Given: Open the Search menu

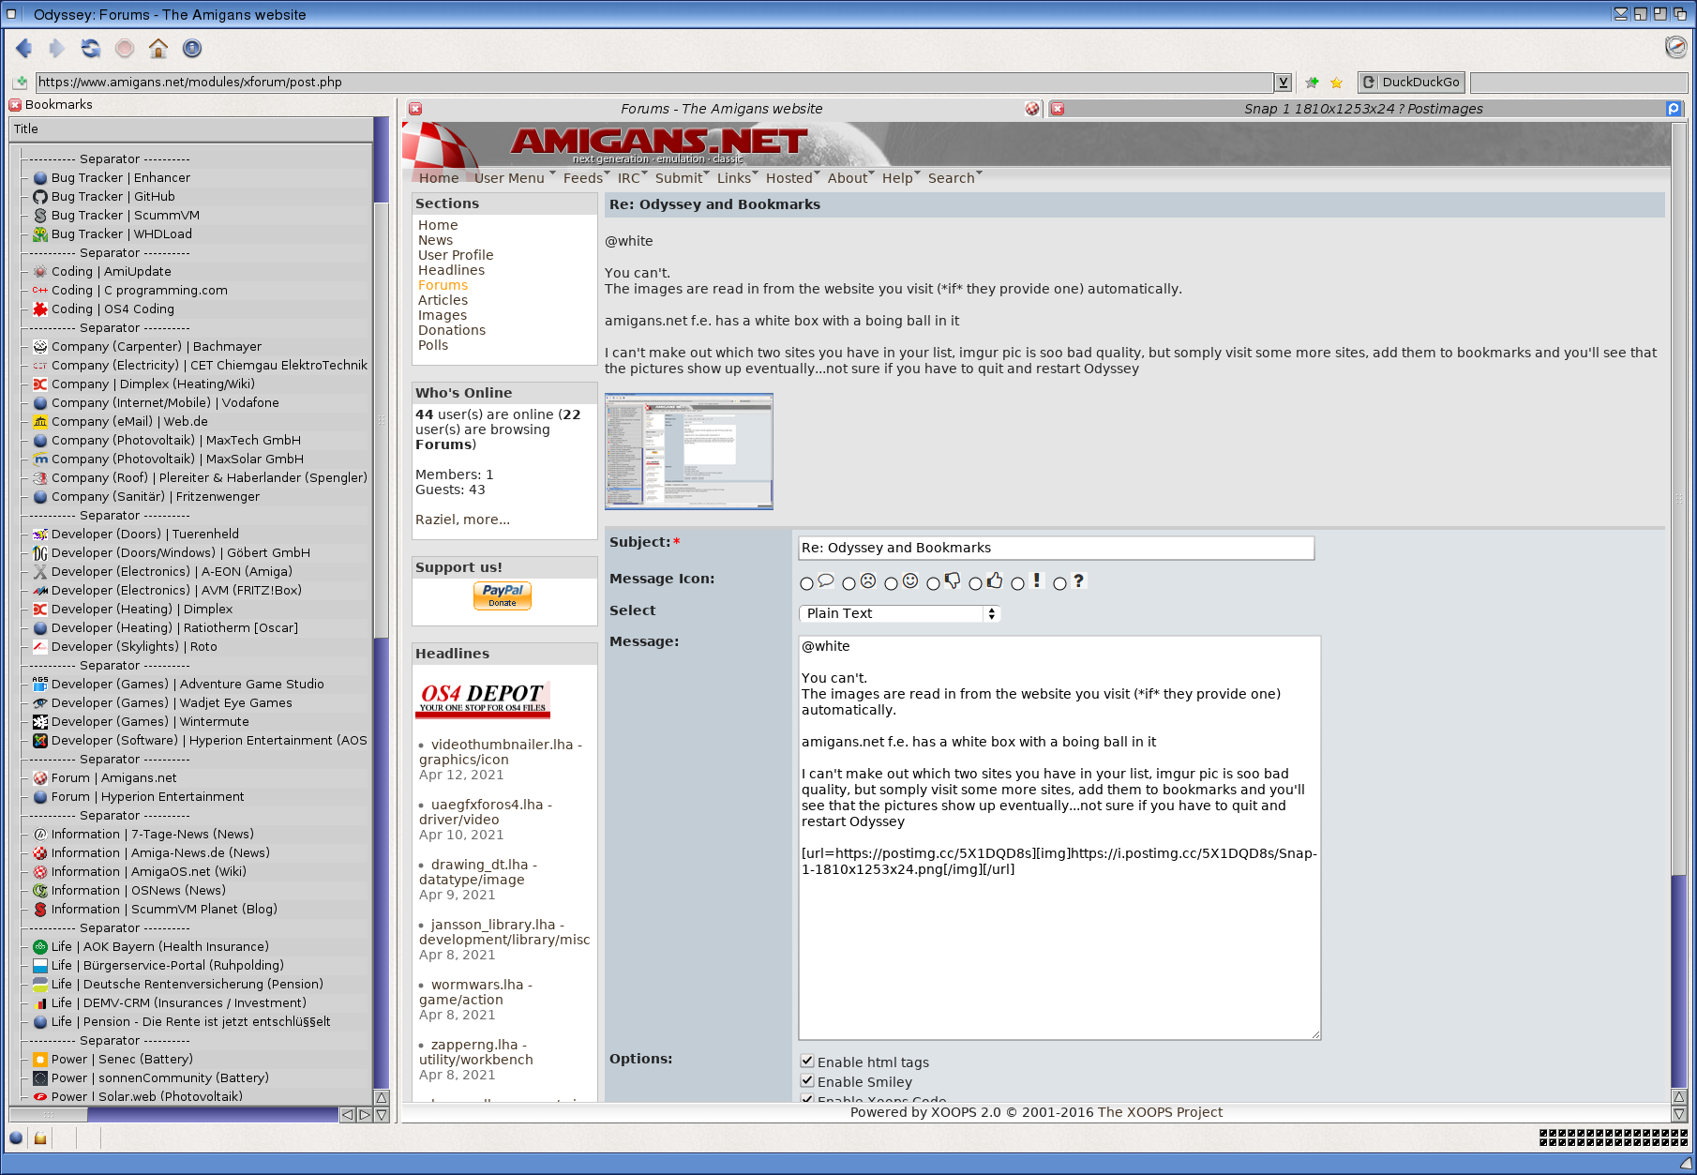Looking at the screenshot, I should tap(955, 177).
